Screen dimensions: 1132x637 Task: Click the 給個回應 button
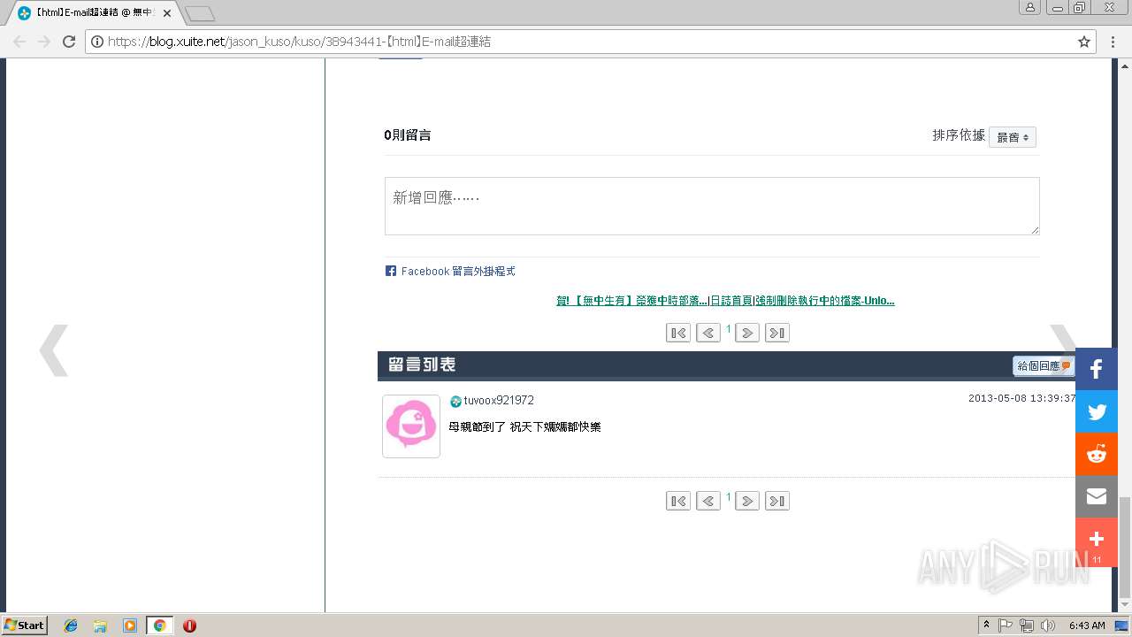(x=1044, y=366)
